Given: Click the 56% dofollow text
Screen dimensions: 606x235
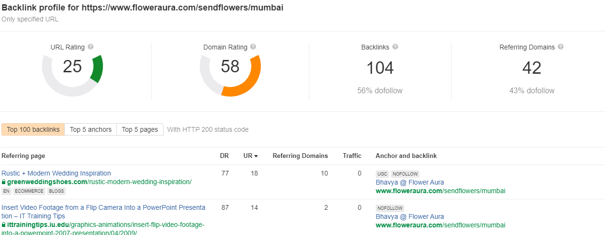Looking at the screenshot, I should [x=380, y=90].
